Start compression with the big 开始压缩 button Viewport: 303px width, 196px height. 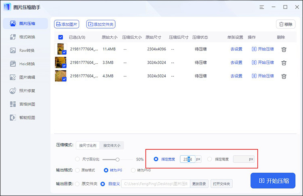[x=273, y=181]
